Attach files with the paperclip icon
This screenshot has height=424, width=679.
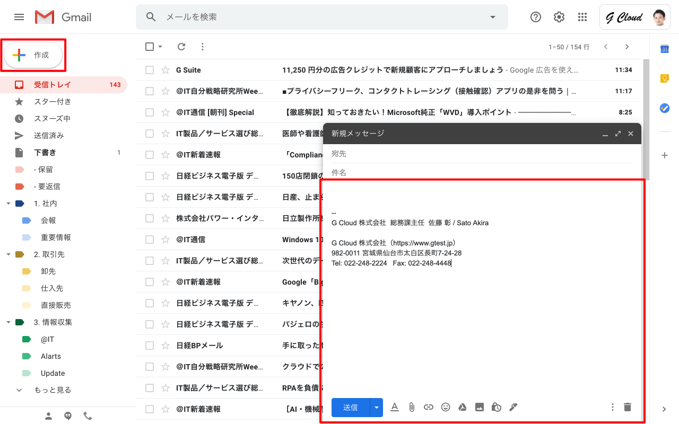click(412, 407)
